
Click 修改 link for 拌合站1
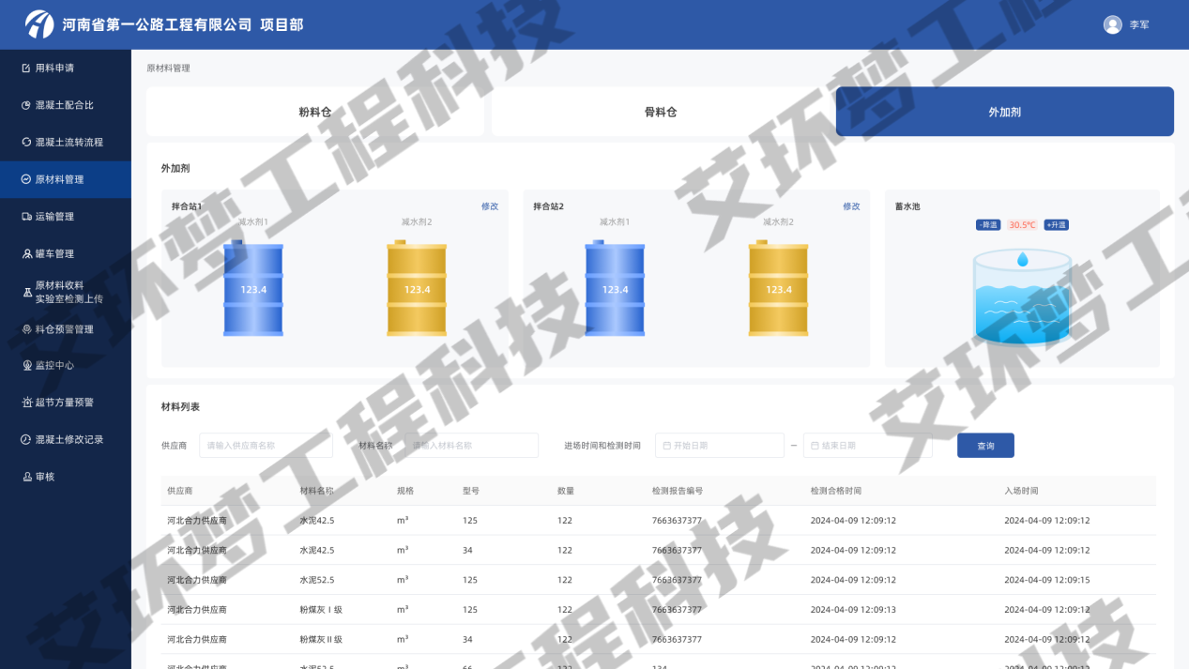pos(490,206)
